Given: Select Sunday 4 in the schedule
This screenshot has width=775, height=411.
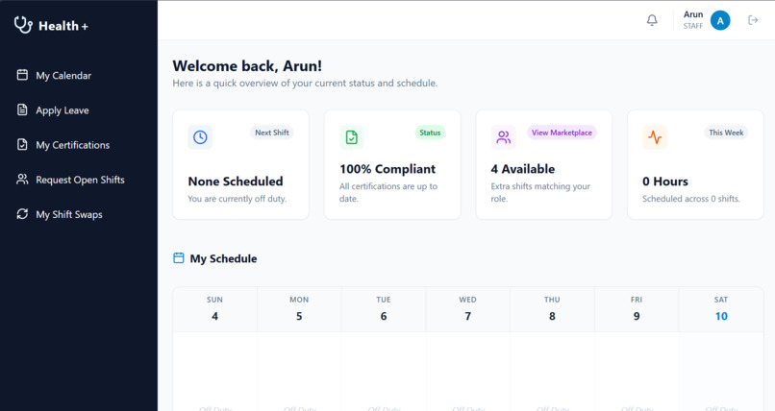Looking at the screenshot, I should tap(214, 309).
